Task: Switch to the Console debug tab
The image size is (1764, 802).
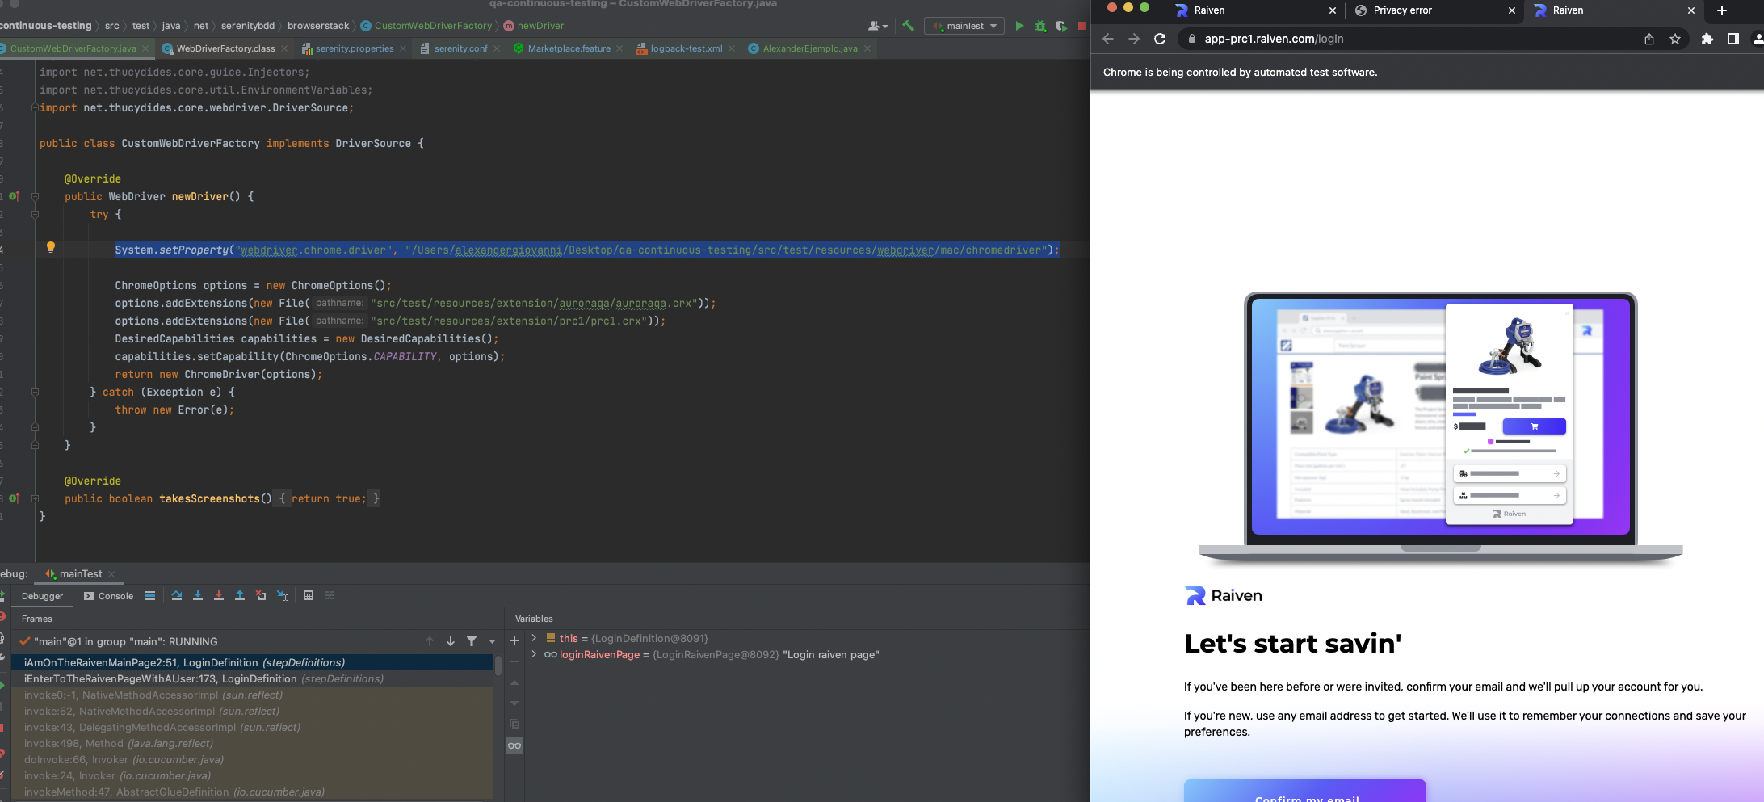Action: pos(108,596)
